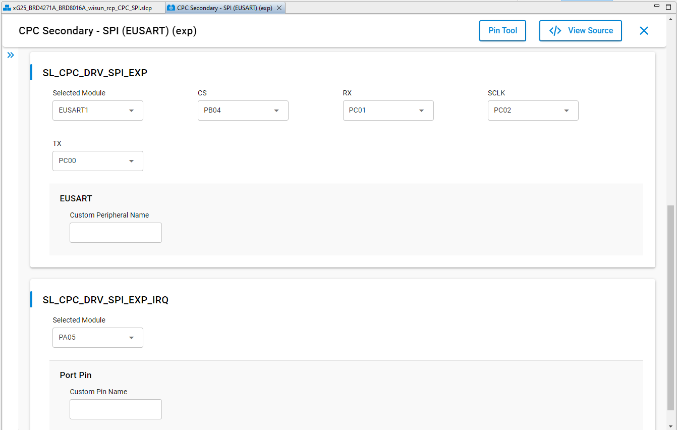Change the SCLK pin from PC02
Image resolution: width=677 pixels, height=430 pixels.
tap(533, 111)
